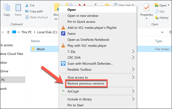Choose Restore previous versions menu entry

pos(86,83)
